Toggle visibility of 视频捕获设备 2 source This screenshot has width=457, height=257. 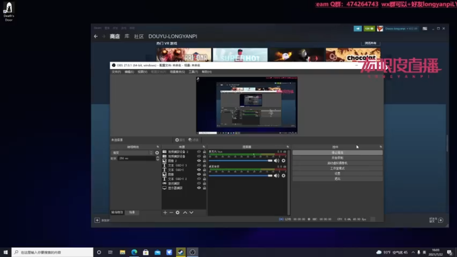(199, 152)
